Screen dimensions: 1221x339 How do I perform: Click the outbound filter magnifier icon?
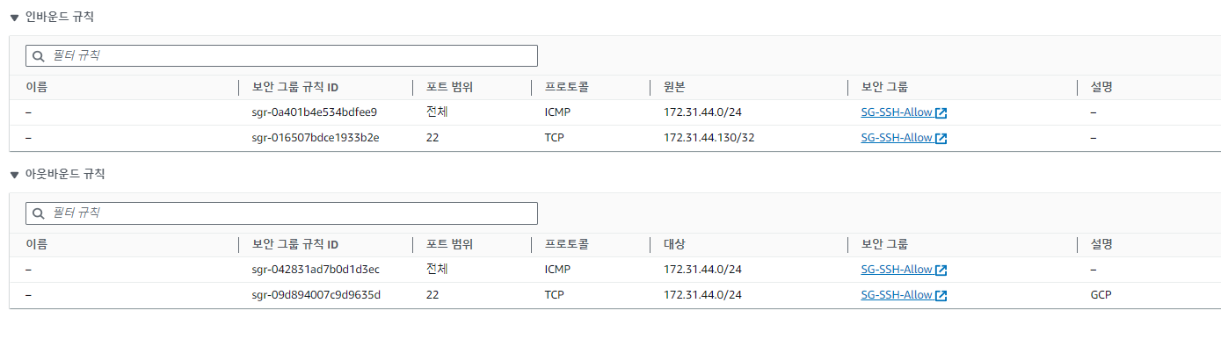point(39,213)
